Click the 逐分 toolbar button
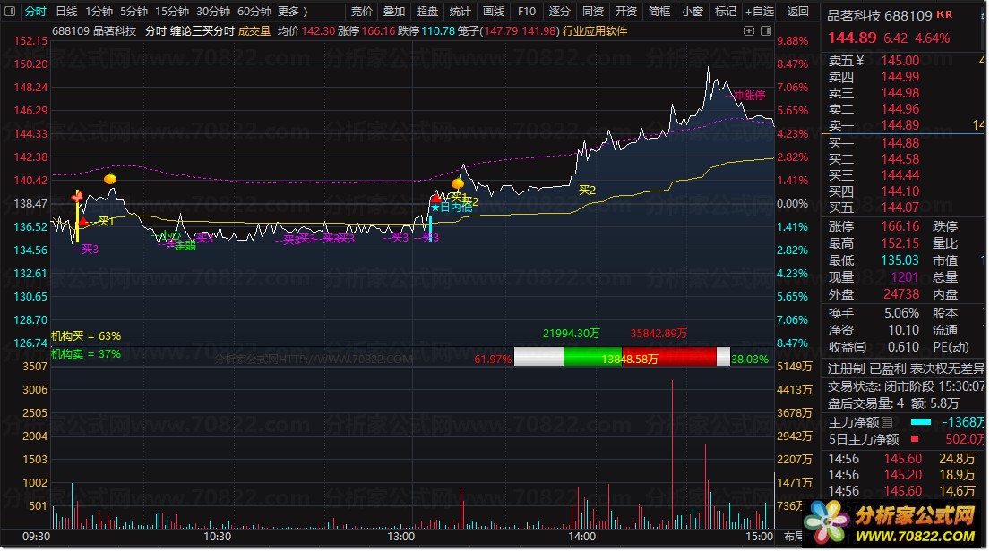Image resolution: width=990 pixels, height=551 pixels. click(x=559, y=12)
